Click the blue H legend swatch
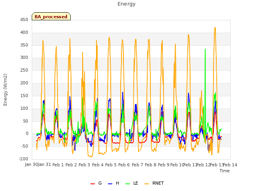 [x=110, y=184]
